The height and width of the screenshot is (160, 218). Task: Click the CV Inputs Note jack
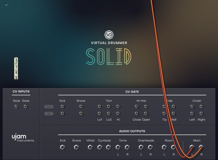pyautogui.click(x=16, y=107)
